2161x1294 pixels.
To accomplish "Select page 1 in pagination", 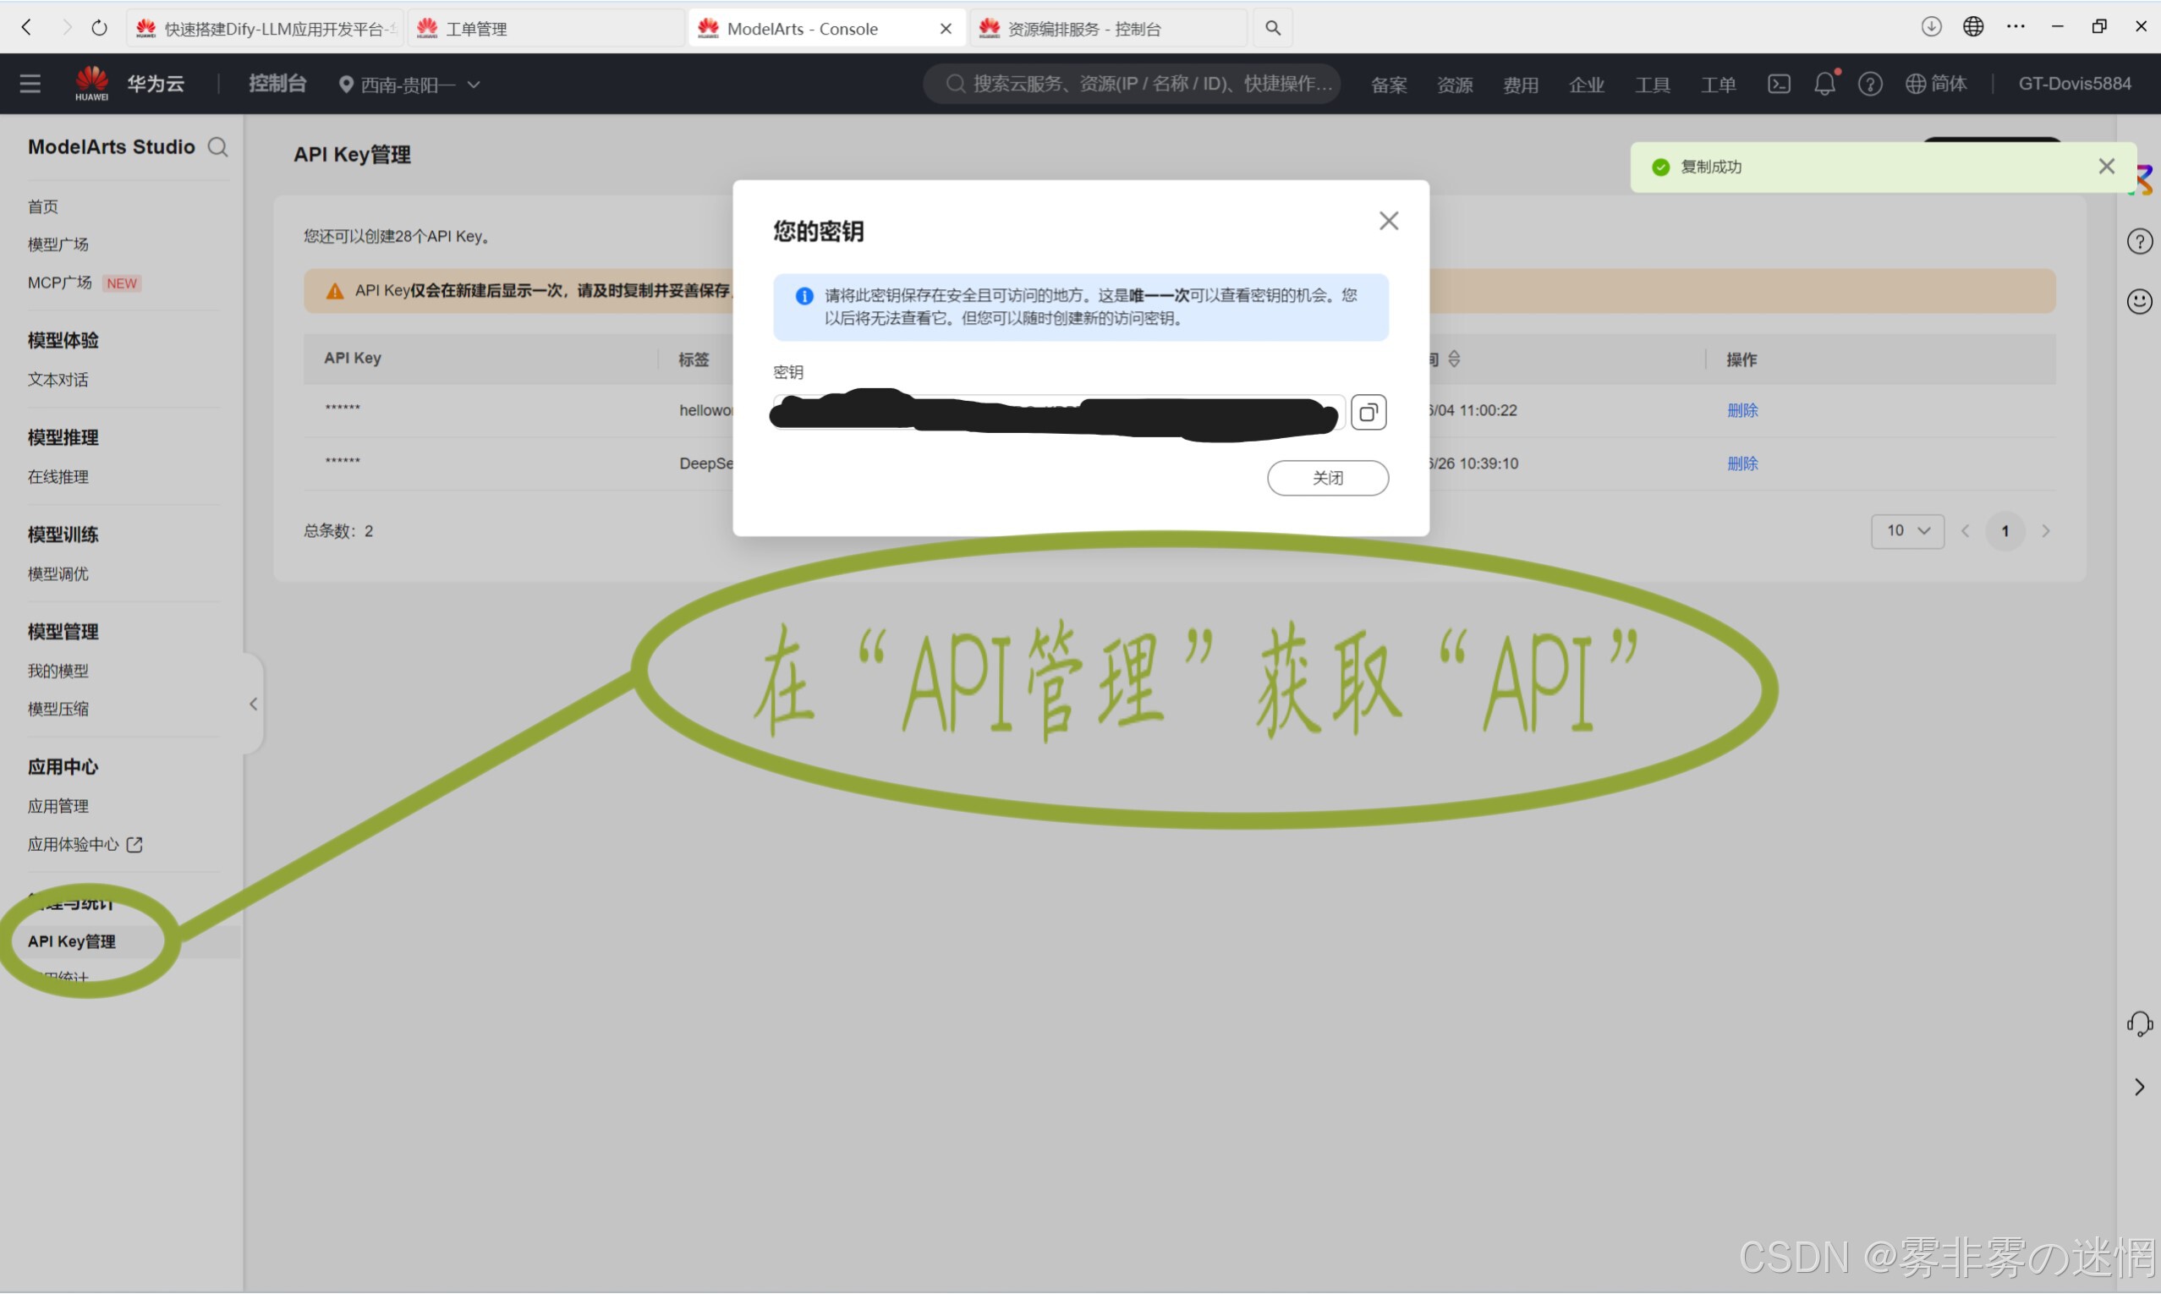I will point(2005,531).
